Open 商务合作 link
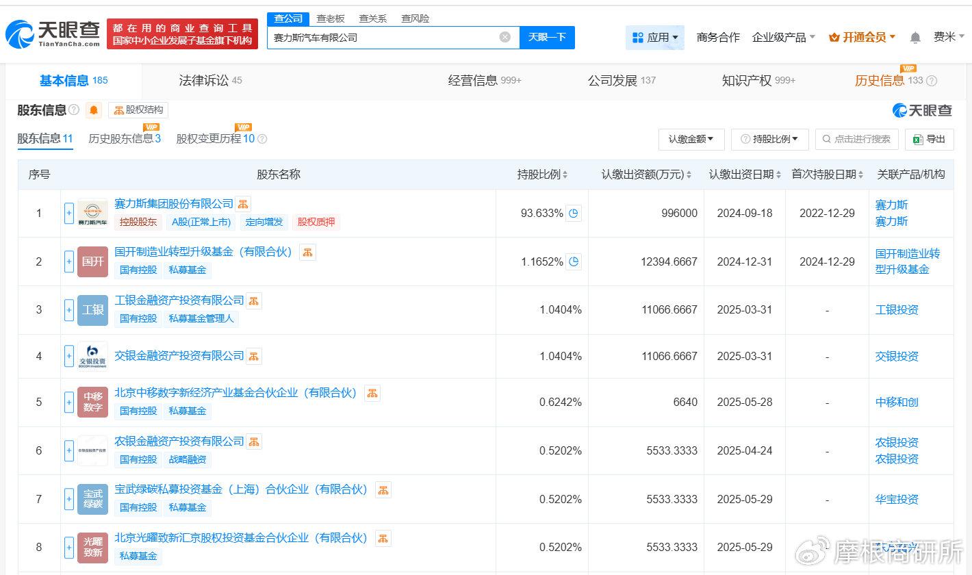The width and height of the screenshot is (972, 575). tap(718, 38)
